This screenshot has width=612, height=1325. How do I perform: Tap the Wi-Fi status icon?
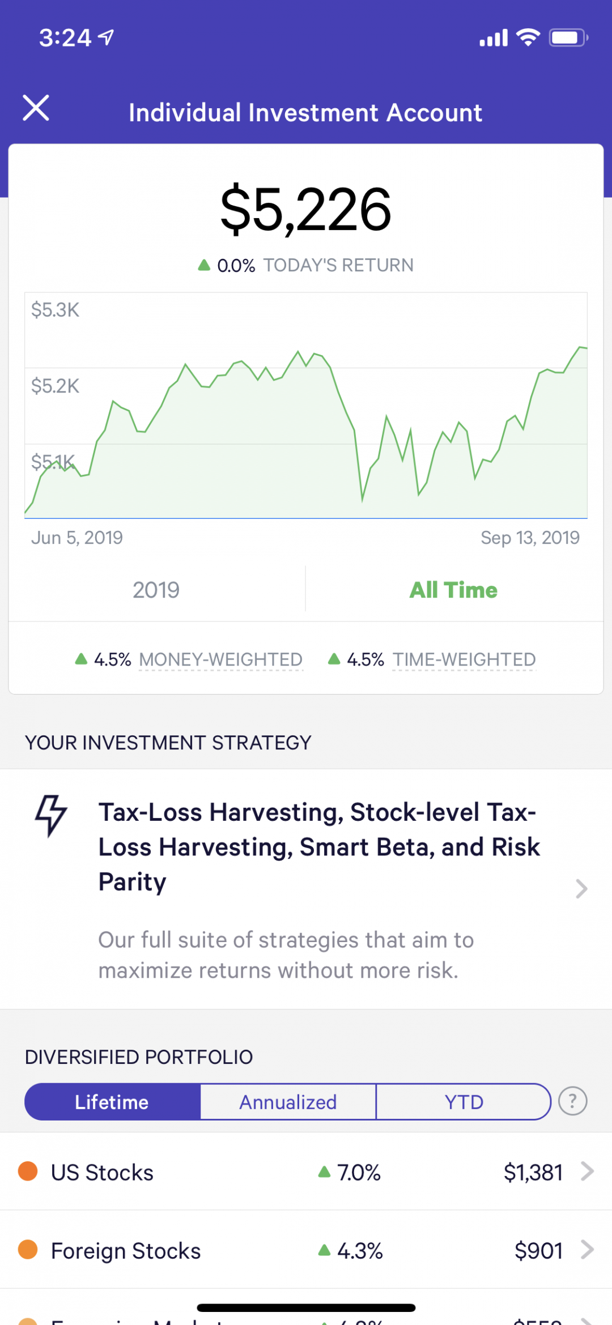(528, 37)
